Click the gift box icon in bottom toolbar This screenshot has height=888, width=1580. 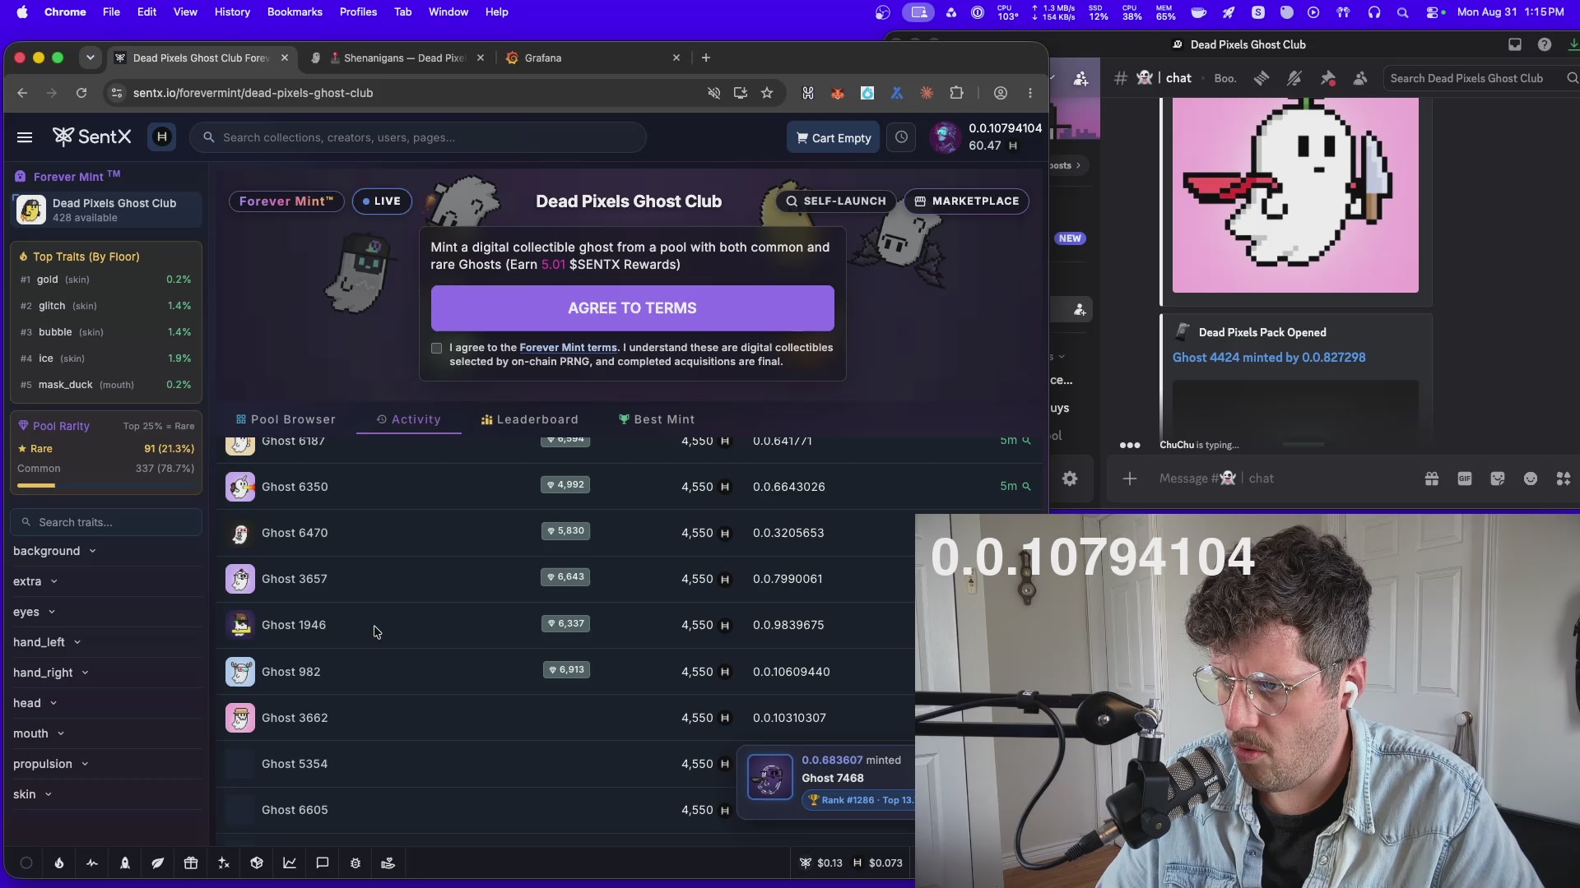(x=191, y=863)
